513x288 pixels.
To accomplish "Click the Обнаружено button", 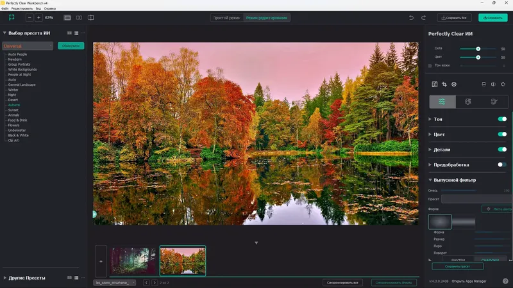I will coord(71,46).
